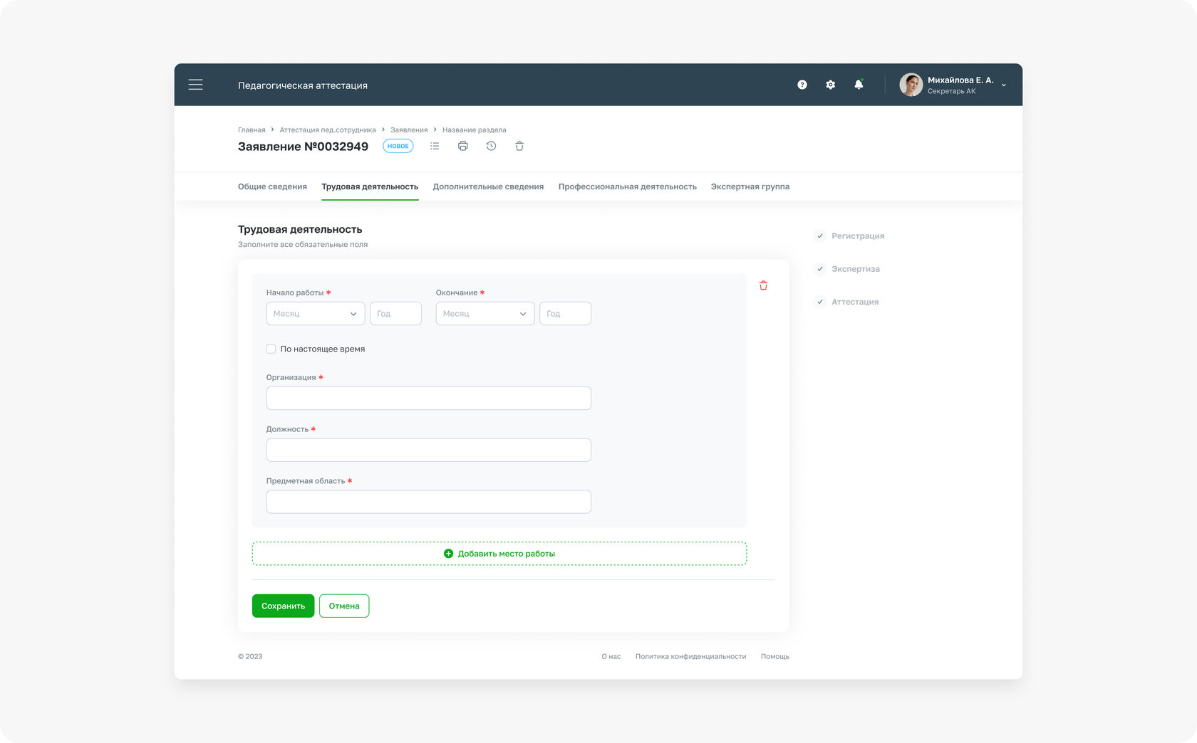
Task: Select the «Трудовая деятельность» tab
Action: (370, 186)
